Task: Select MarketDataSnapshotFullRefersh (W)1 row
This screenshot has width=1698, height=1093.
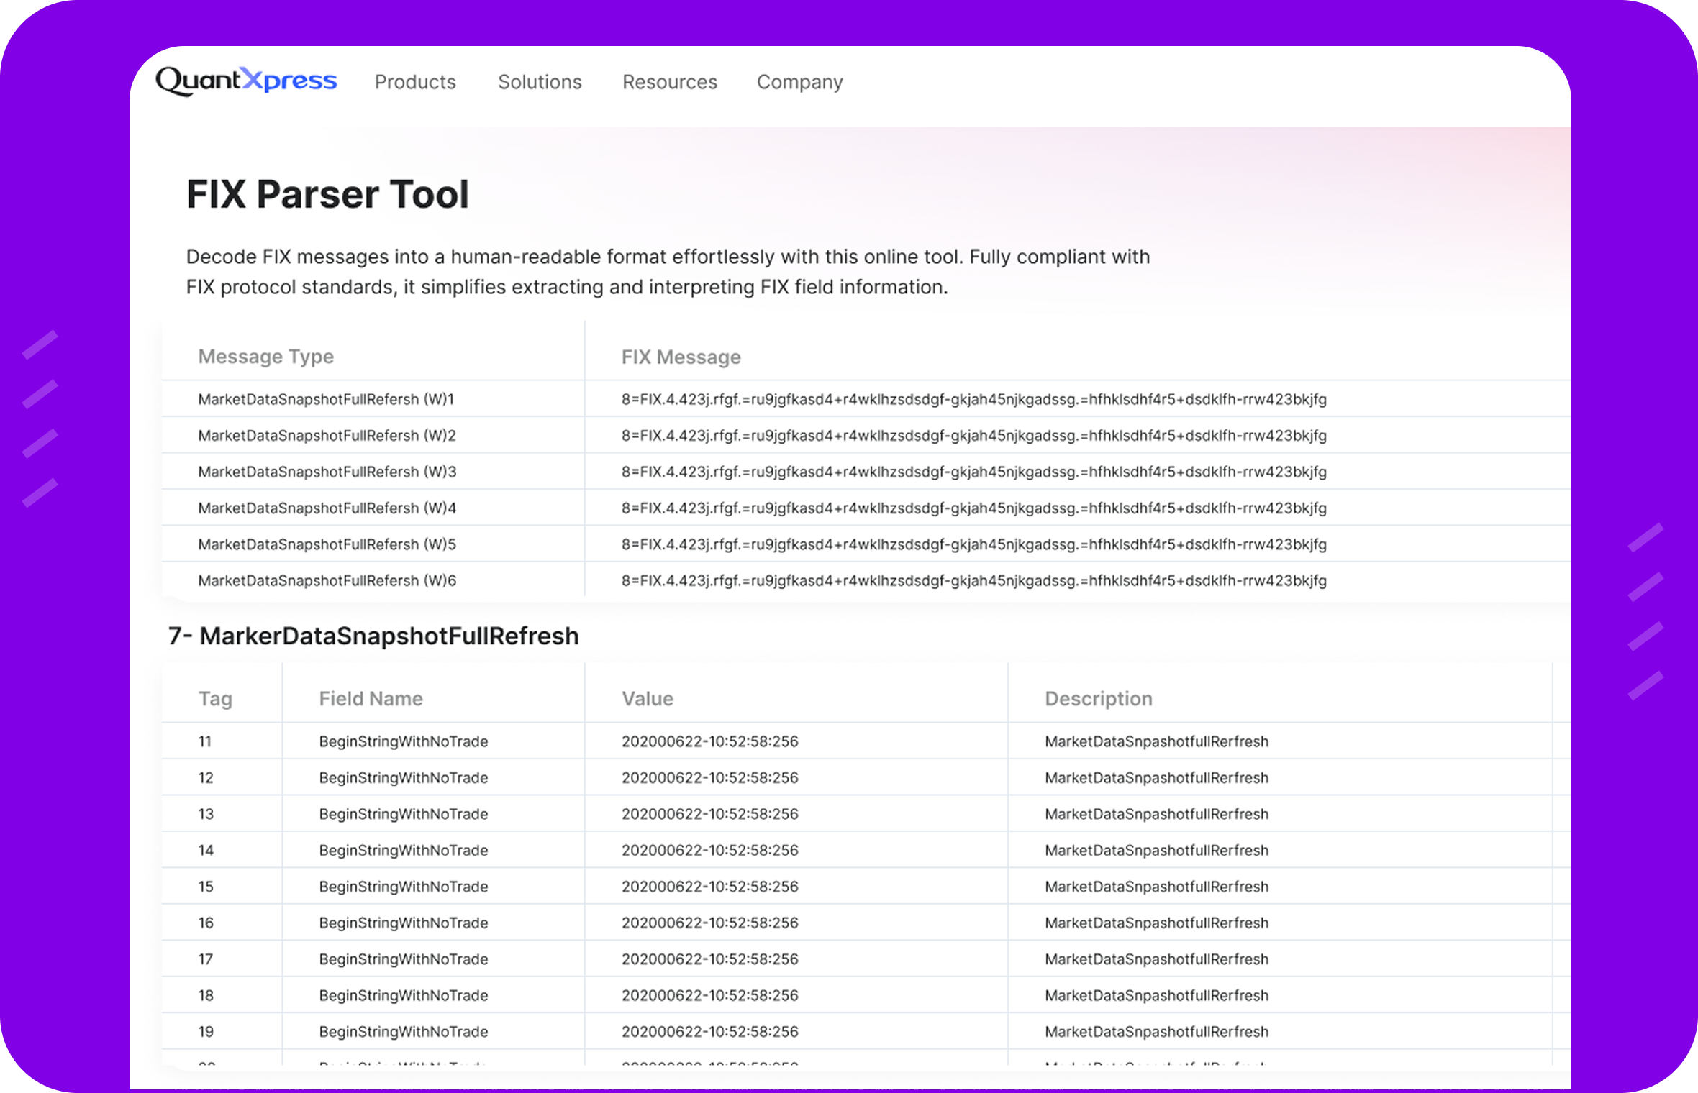Action: [x=326, y=399]
